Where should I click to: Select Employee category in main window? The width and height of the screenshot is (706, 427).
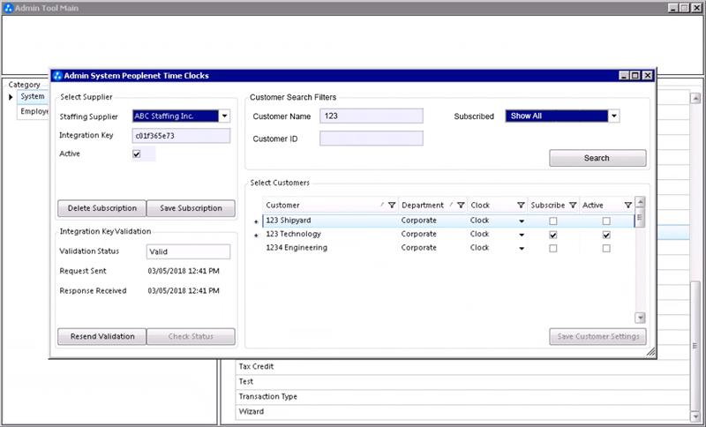(x=34, y=111)
